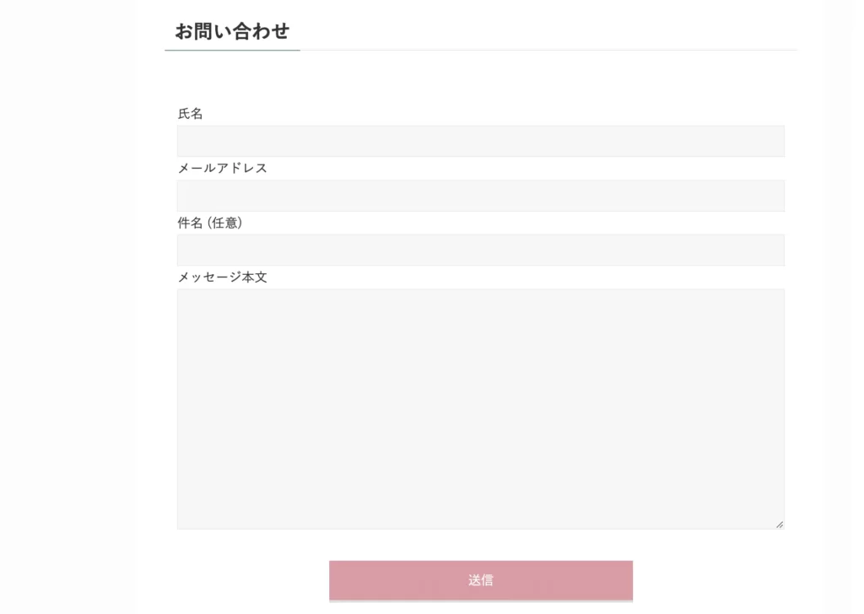Screen dimensions: 864x614
Task: Click the 氏名 text input field
Action: click(x=480, y=141)
